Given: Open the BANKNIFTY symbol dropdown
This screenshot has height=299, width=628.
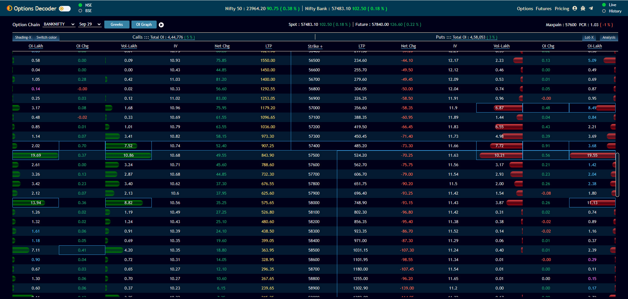Looking at the screenshot, I should 59,24.
